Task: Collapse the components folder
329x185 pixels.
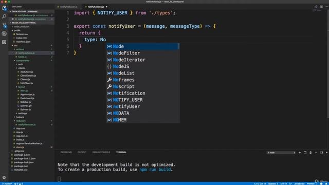Action: click(x=23, y=61)
